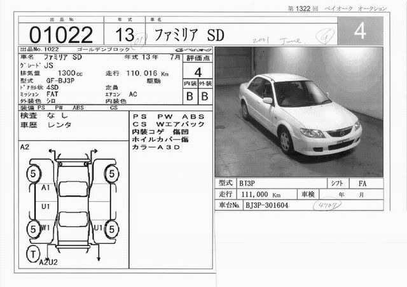Select the 出品No. 1022 line

39,50
